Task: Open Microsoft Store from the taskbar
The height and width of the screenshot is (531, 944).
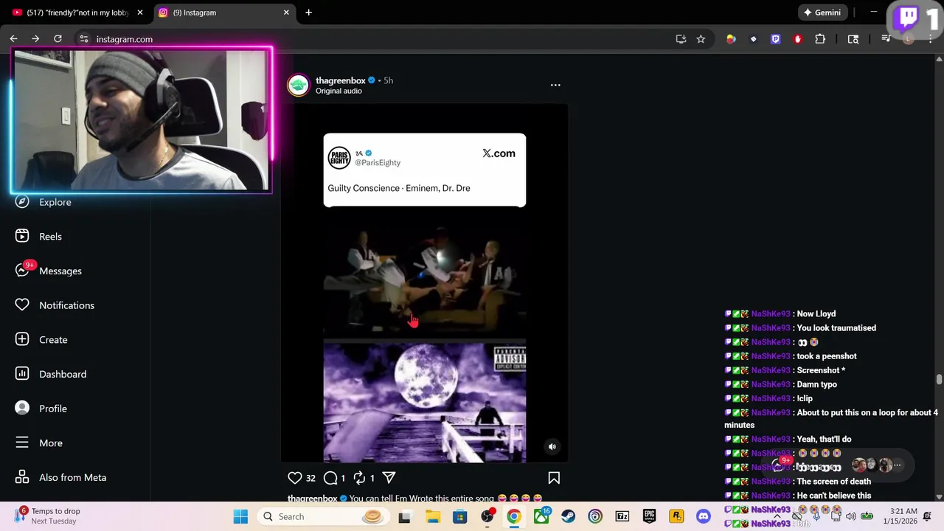Action: point(459,516)
